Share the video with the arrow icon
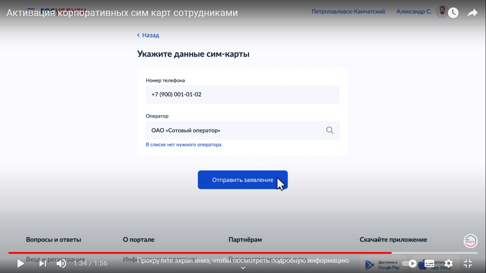The height and width of the screenshot is (273, 486). coord(472,12)
